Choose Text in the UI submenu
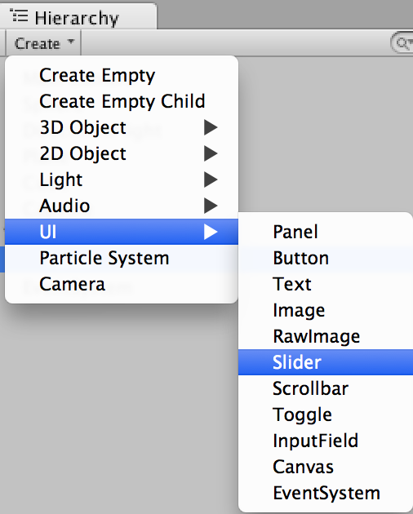 pos(326,284)
